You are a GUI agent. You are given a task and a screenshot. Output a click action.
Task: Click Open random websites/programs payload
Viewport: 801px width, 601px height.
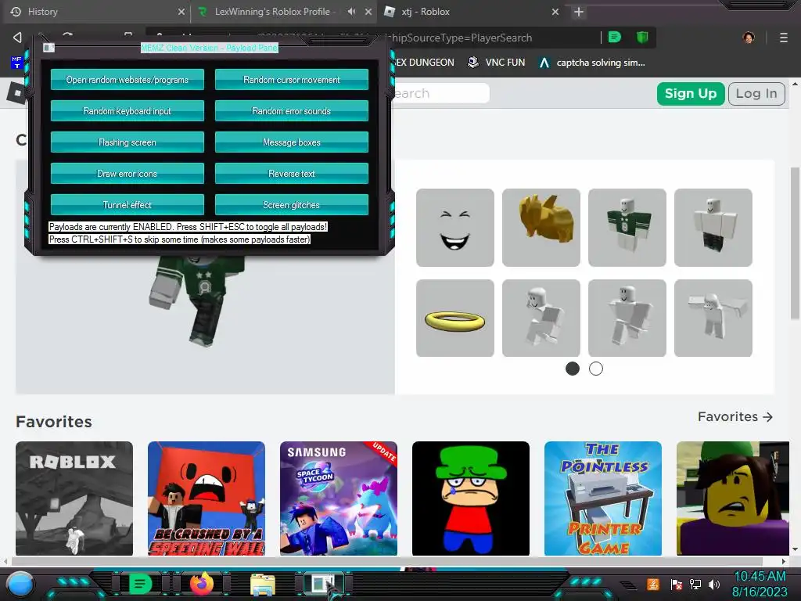(x=128, y=80)
